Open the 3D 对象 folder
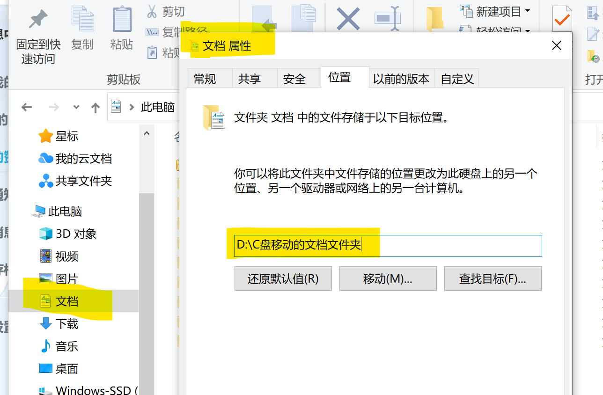Screen dimensions: 603x395 pyautogui.click(x=67, y=234)
